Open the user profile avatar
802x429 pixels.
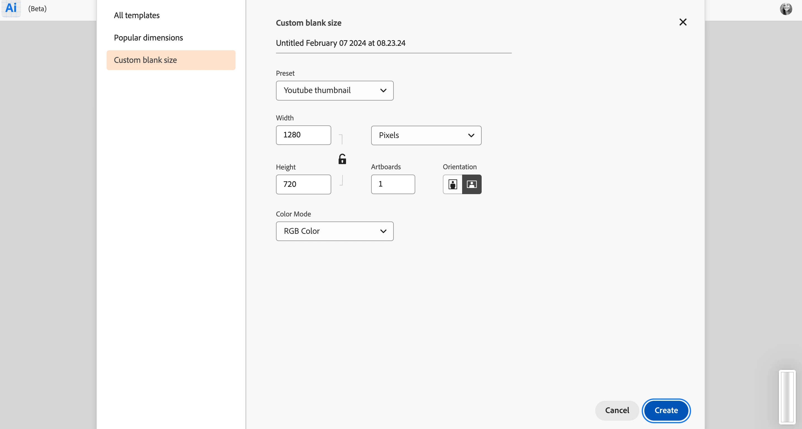point(786,9)
